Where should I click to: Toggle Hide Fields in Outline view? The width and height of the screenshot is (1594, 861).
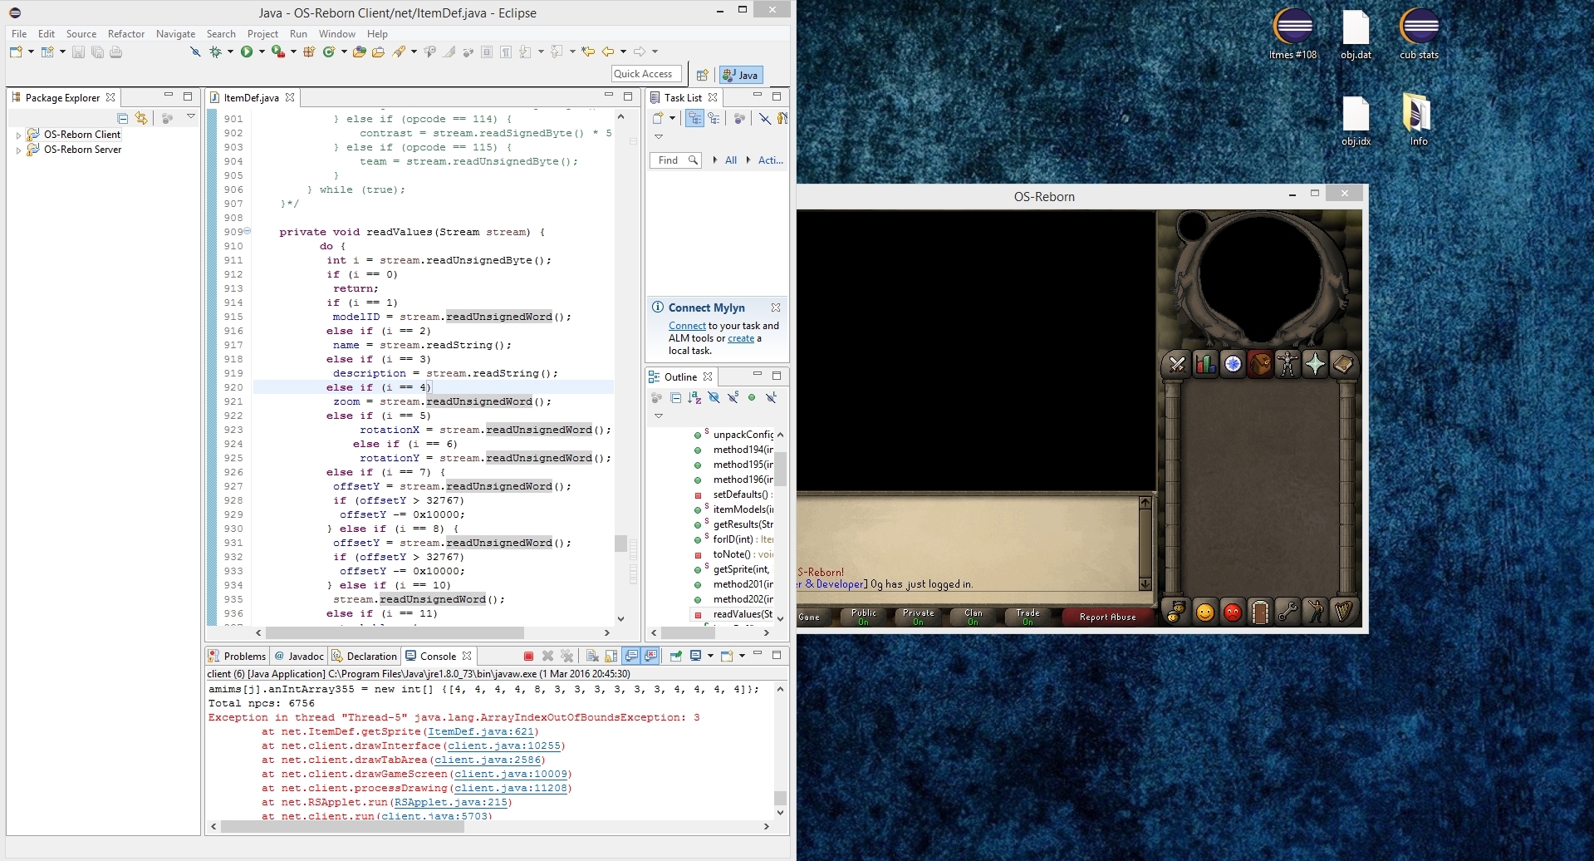click(x=714, y=398)
